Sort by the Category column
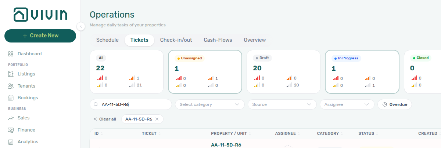The image size is (441, 148). (x=330, y=134)
